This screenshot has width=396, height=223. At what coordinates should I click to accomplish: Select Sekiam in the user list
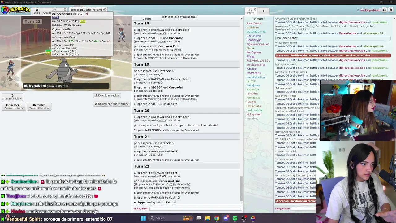(251, 102)
